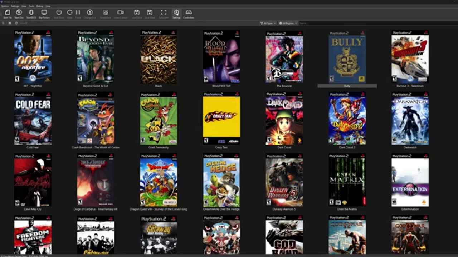Open the Settings menu in menu bar
The width and height of the screenshot is (458, 257).
coord(15,6)
